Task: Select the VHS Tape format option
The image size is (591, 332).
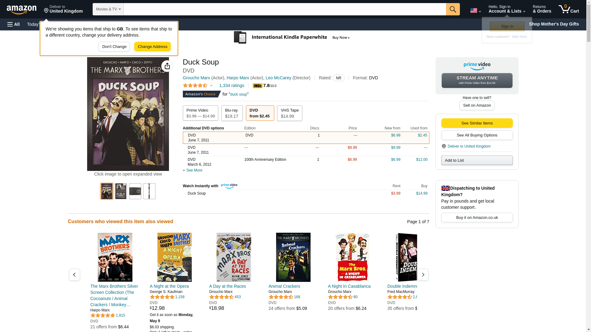Action: 289,113
